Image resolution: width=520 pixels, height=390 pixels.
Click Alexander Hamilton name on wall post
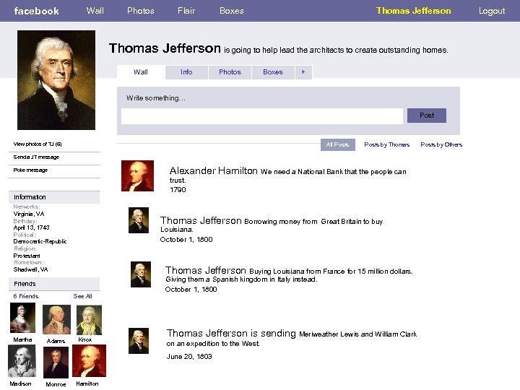214,170
